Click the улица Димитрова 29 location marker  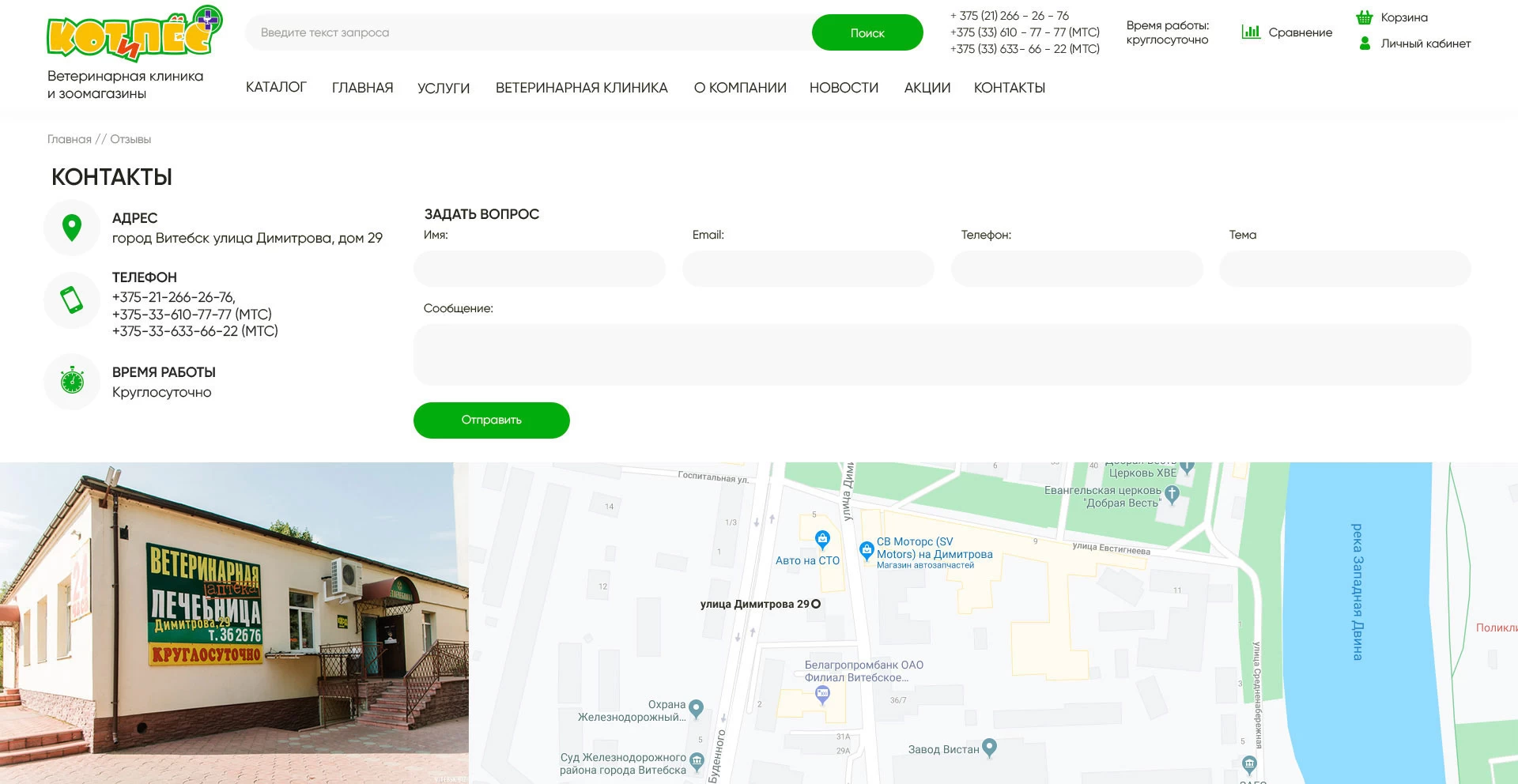(816, 604)
